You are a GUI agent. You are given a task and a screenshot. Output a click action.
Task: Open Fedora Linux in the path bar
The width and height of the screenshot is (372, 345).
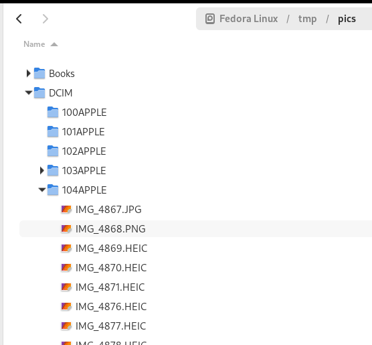pos(248,19)
